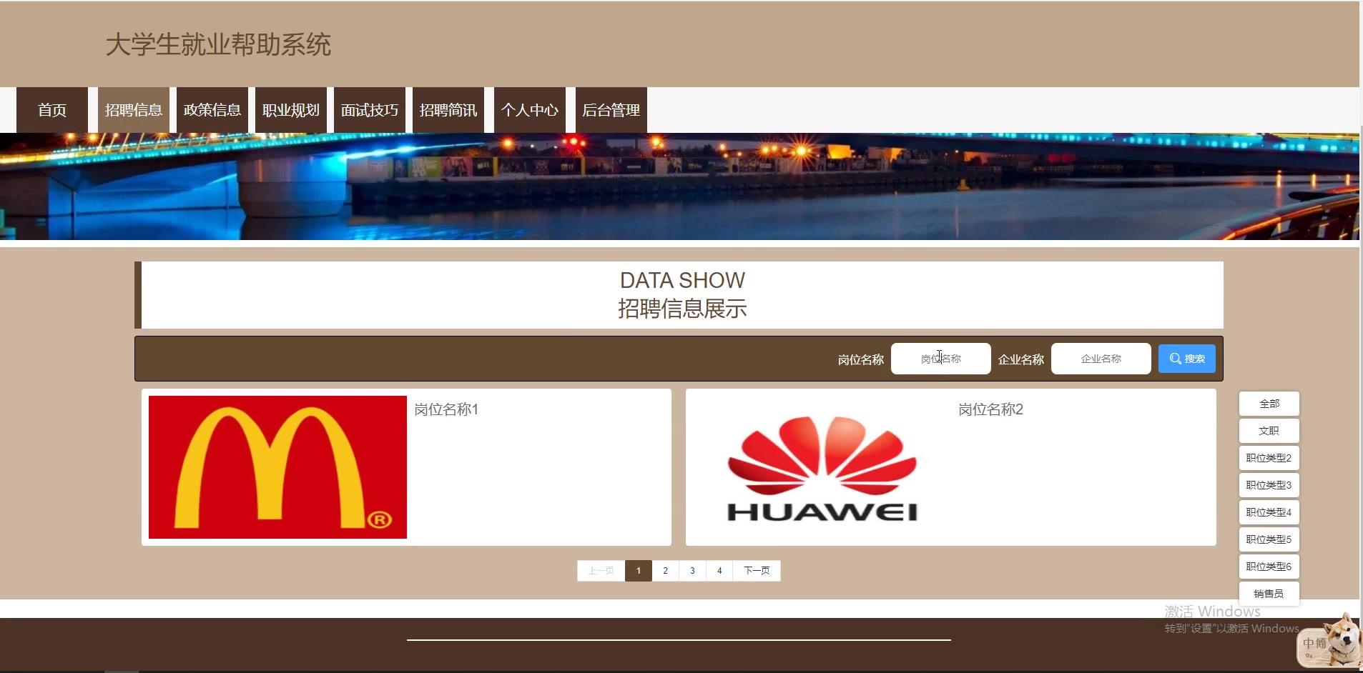1363x673 pixels.
Task: Select 面试技巧 in navigation bar
Action: point(370,110)
